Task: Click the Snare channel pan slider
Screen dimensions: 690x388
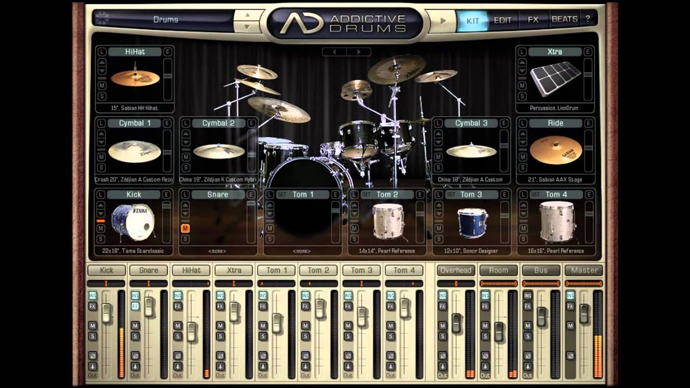Action: tap(149, 283)
